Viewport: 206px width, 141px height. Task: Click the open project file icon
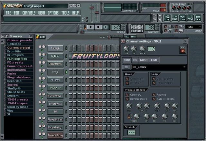click(155, 16)
